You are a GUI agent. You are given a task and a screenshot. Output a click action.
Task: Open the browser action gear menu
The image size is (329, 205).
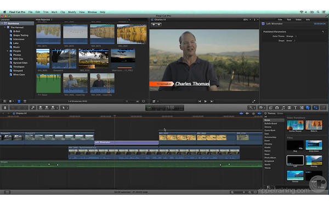[x=11, y=101]
